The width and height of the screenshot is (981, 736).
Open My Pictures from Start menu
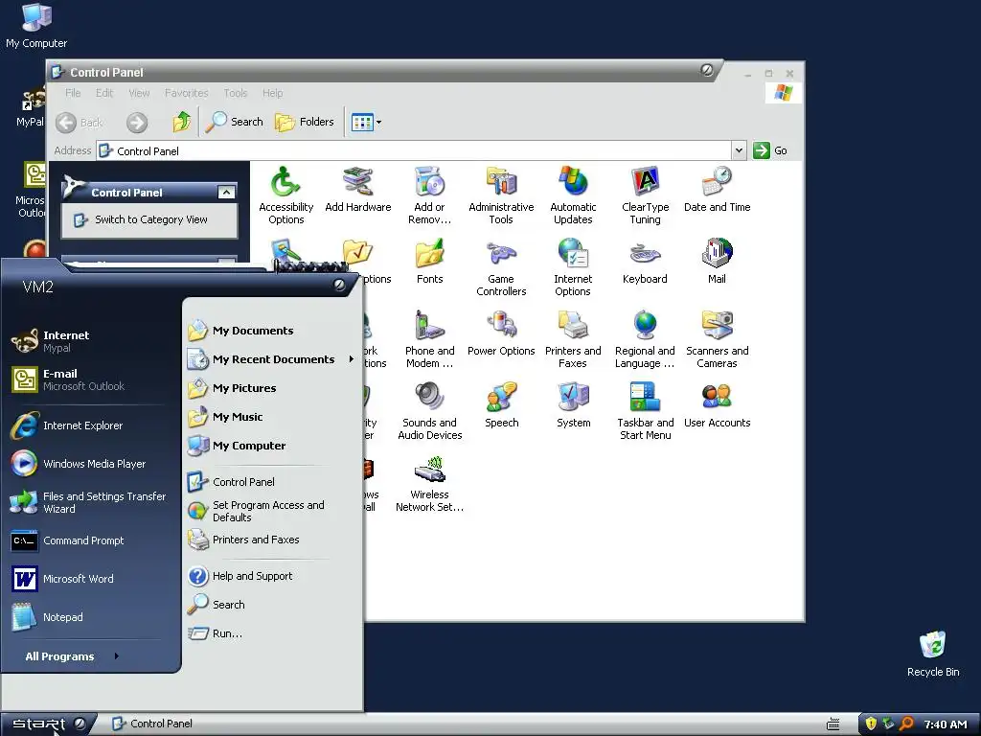pyautogui.click(x=272, y=388)
